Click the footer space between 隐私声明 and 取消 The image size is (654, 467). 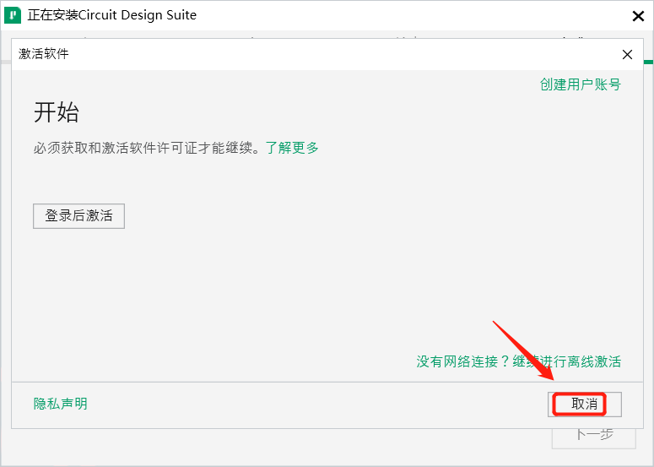pyautogui.click(x=312, y=405)
